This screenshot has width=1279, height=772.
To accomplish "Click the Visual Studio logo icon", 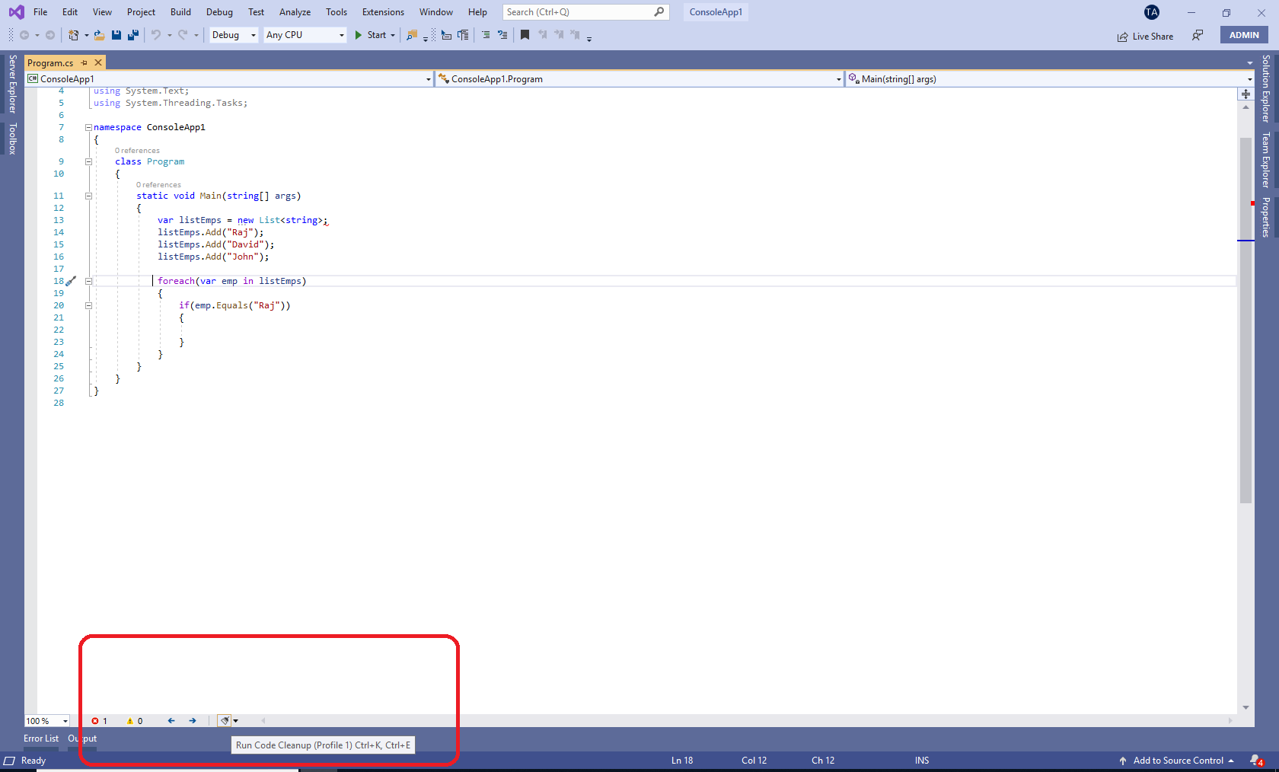I will coord(16,12).
